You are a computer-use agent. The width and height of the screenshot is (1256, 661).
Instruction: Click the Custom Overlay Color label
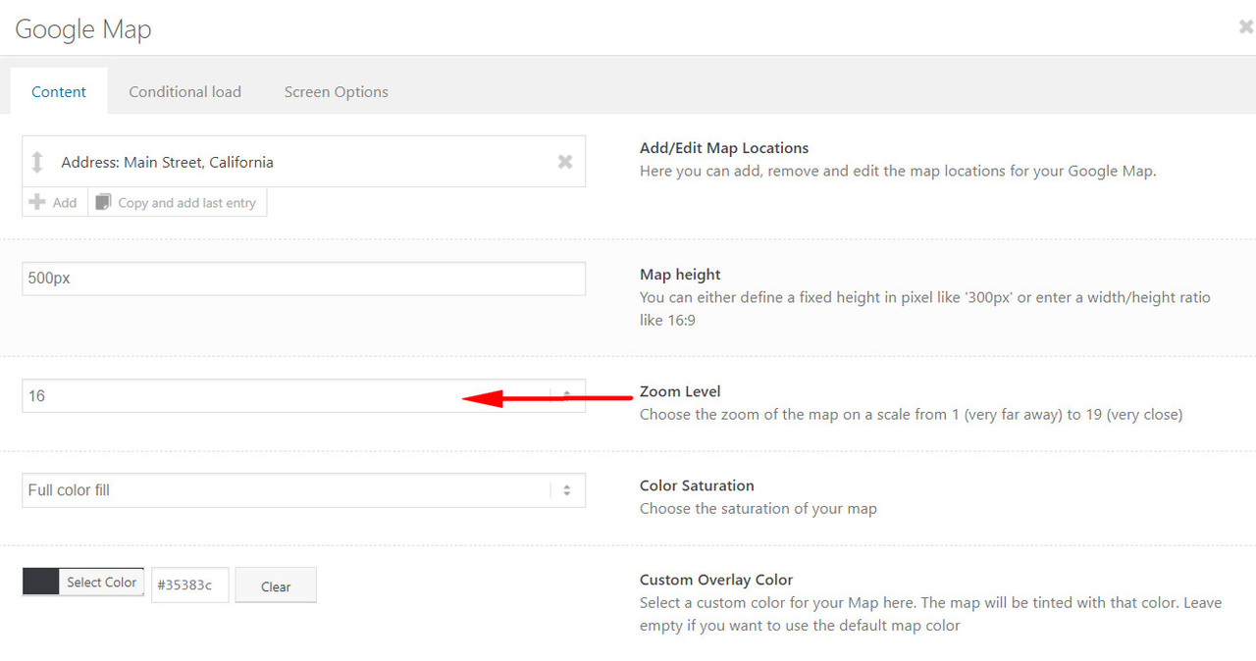(x=716, y=580)
